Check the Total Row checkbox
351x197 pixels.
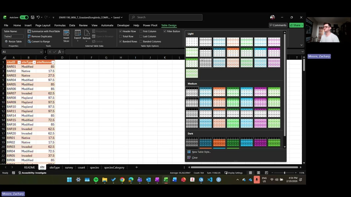pyautogui.click(x=120, y=36)
